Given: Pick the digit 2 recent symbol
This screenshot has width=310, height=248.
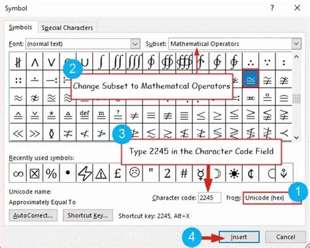Looking at the screenshot, I should click(167, 173).
